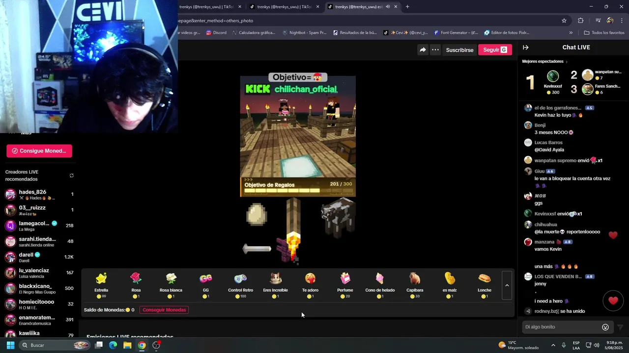
Task: Open wanpatan su... viewer avatar
Action: [588, 75]
